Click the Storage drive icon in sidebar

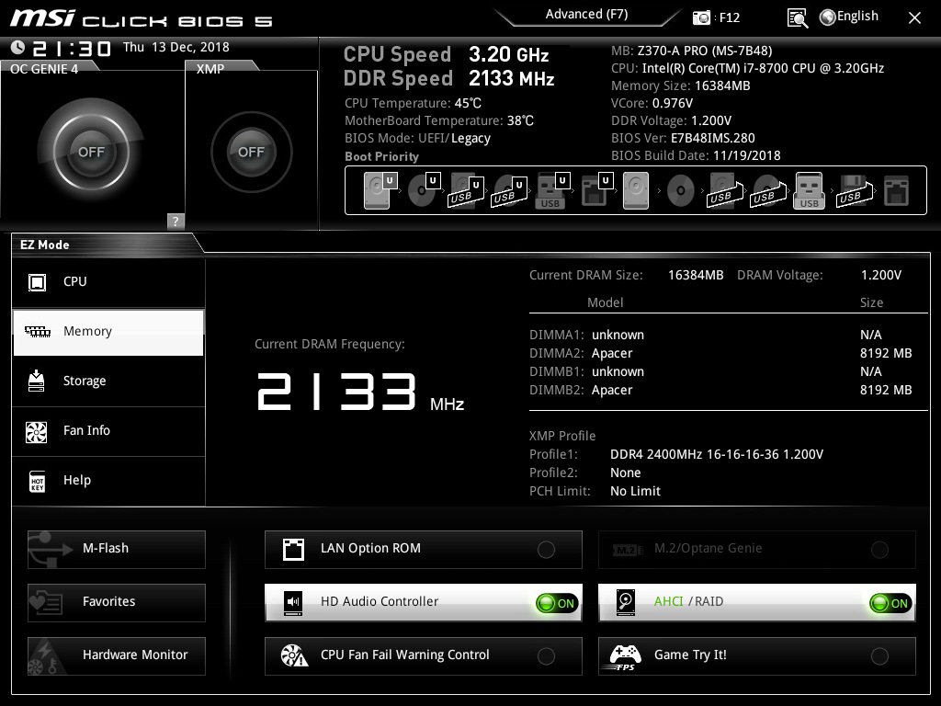(x=37, y=381)
